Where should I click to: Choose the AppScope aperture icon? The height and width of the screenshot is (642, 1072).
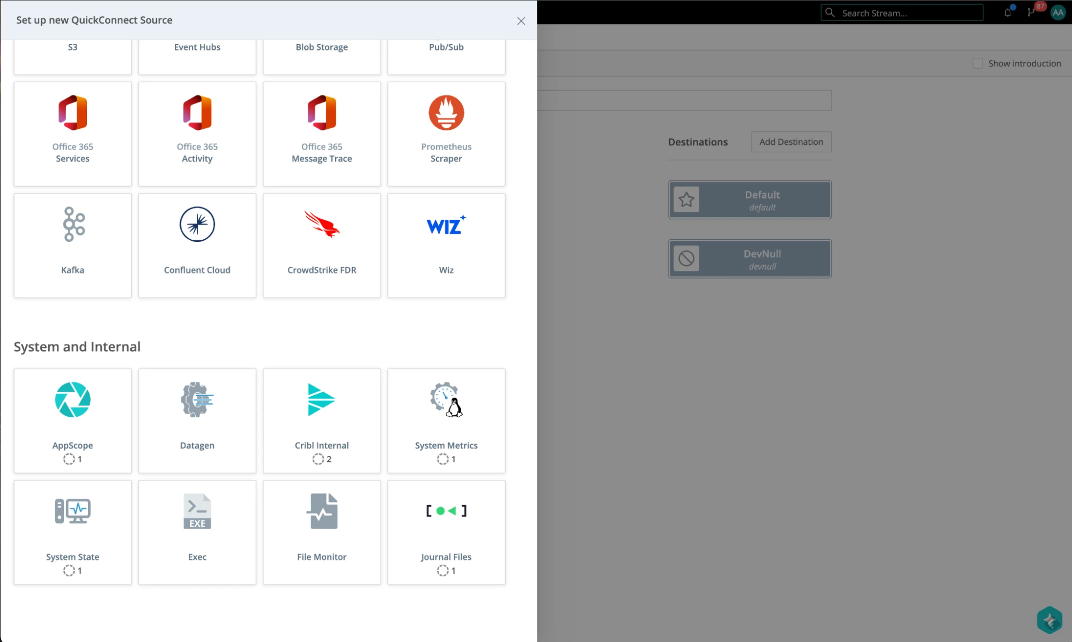click(72, 400)
